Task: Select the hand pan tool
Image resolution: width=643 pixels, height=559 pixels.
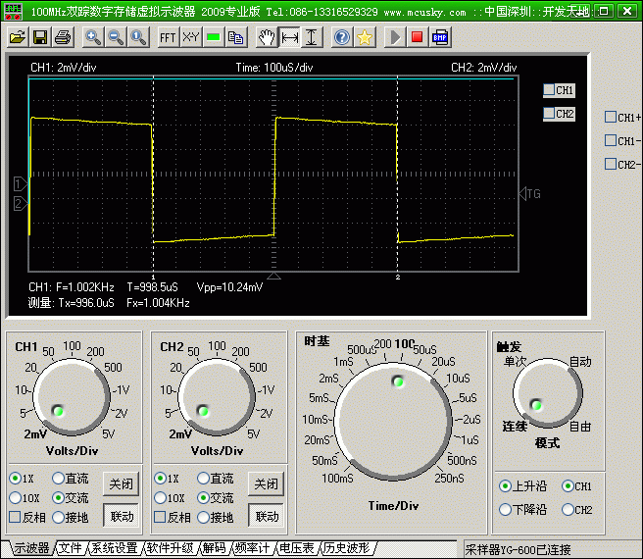Action: click(267, 38)
